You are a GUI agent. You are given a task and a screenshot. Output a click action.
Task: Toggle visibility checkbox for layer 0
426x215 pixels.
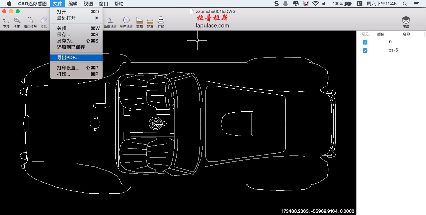pos(365,42)
